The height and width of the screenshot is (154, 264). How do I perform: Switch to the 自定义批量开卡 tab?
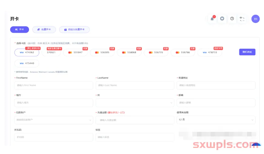[x=74, y=30]
